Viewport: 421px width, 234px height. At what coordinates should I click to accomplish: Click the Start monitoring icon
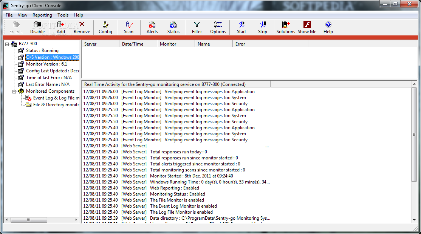coord(241,24)
